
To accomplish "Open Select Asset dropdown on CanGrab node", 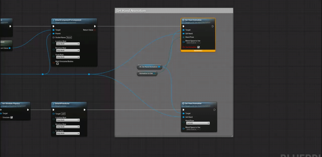I will [x=191, y=129].
